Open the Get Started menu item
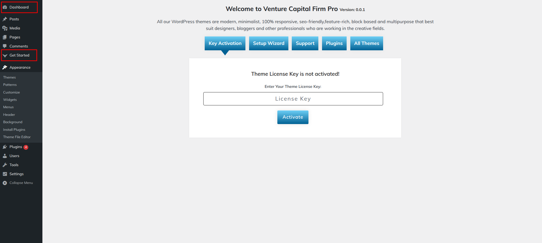542x243 pixels. [19, 55]
